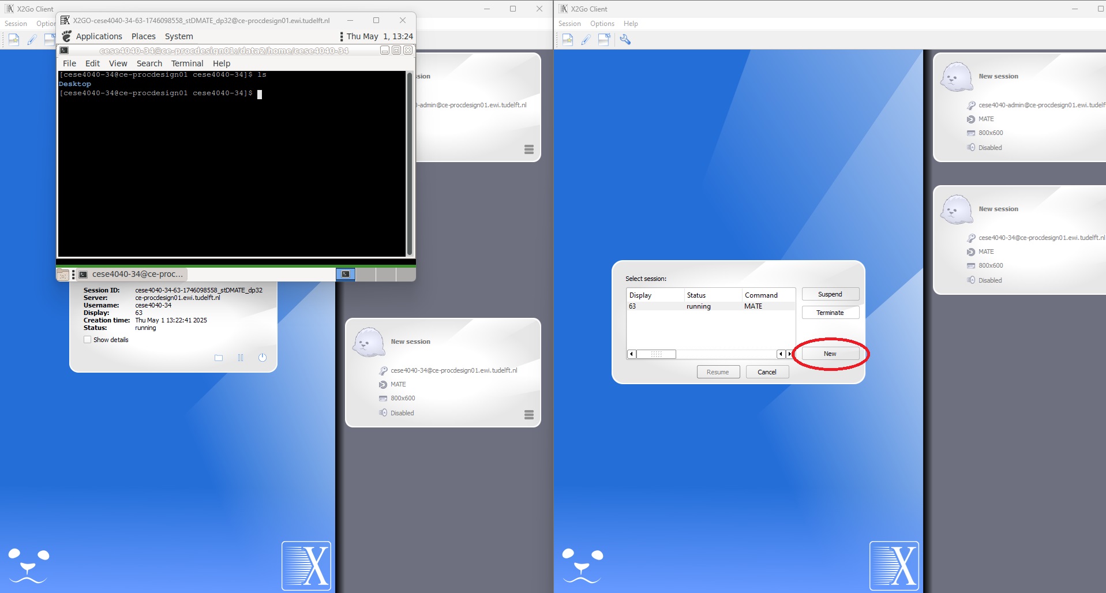Suspend session with the pause icon in info panel
The width and height of the screenshot is (1106, 593).
pos(241,358)
